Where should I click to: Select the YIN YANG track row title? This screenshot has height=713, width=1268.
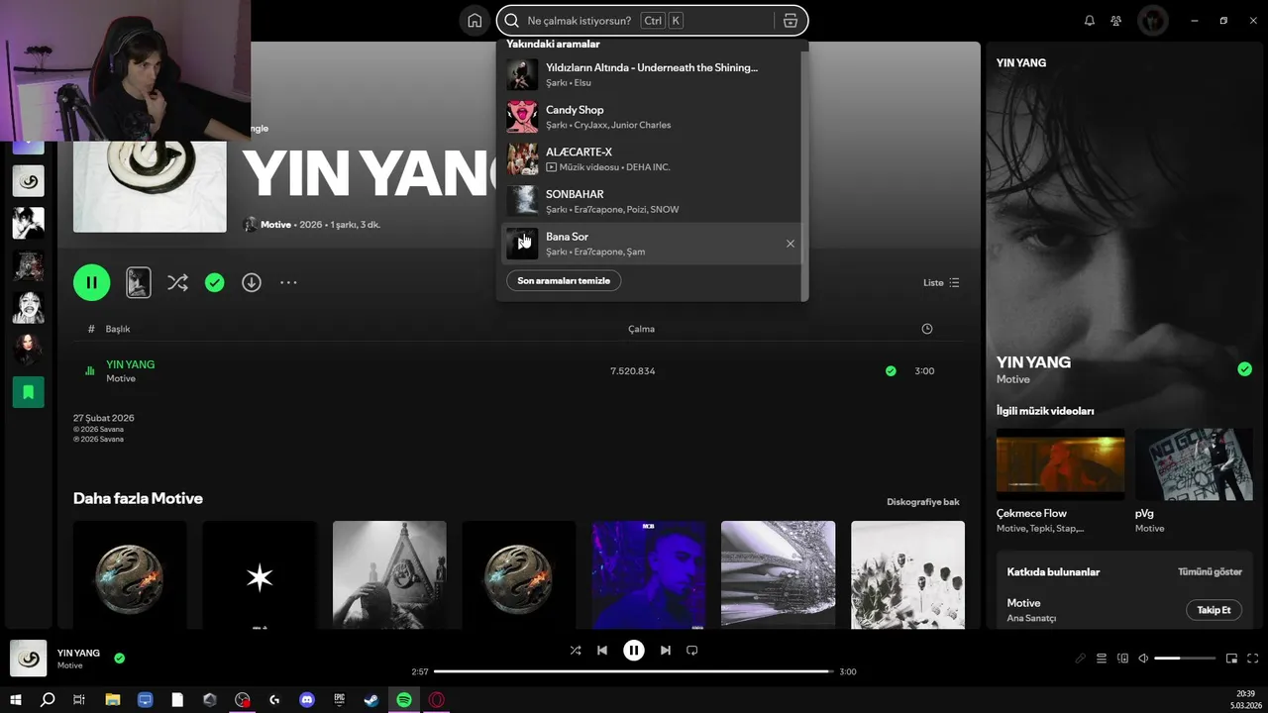tap(130, 364)
